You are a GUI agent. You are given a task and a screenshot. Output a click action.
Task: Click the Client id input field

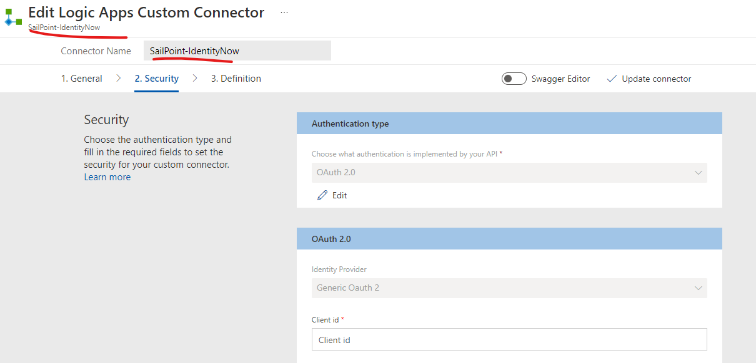509,340
